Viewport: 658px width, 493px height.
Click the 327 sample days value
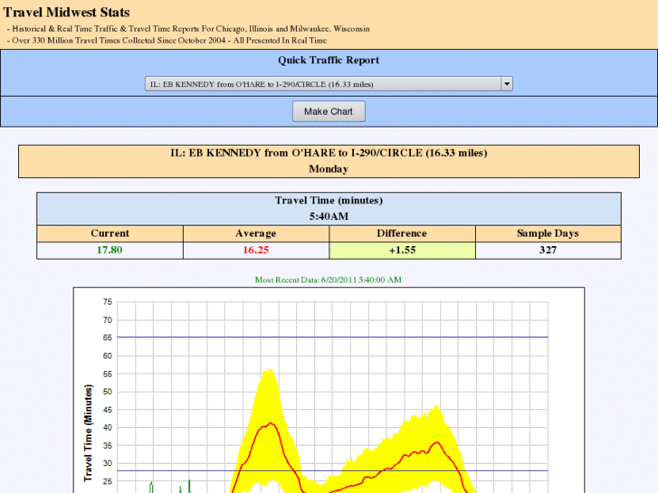point(548,250)
